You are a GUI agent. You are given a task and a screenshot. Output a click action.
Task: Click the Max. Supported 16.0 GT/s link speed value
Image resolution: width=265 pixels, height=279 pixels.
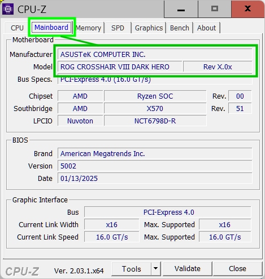point(225,237)
